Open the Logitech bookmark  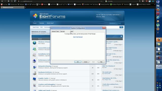tap(133, 5)
